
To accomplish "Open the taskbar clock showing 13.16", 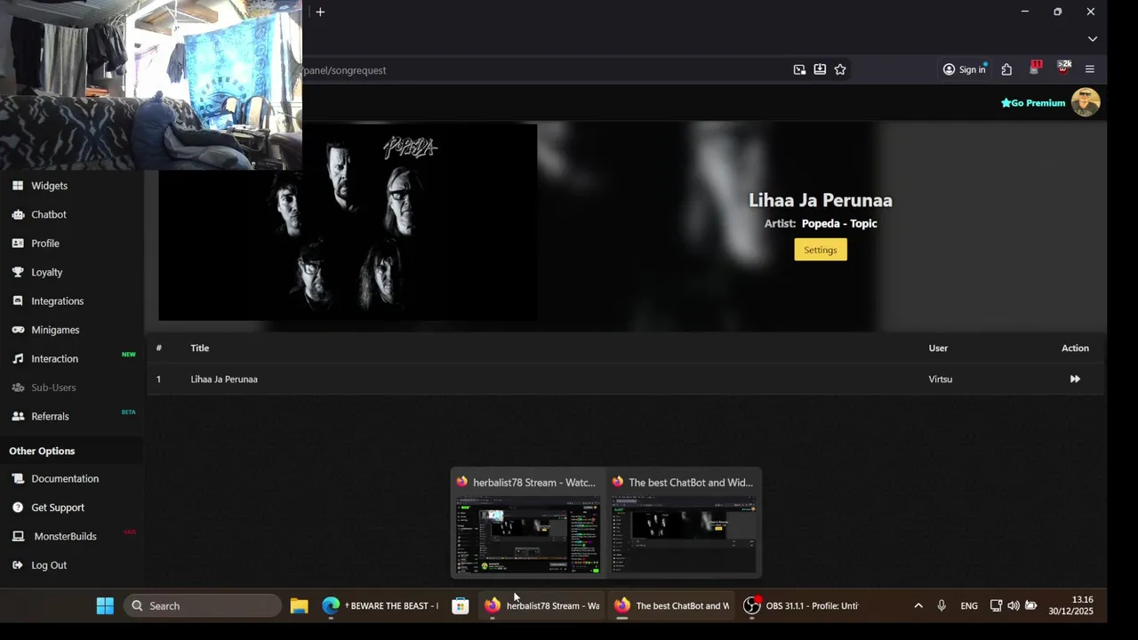I will [x=1070, y=606].
